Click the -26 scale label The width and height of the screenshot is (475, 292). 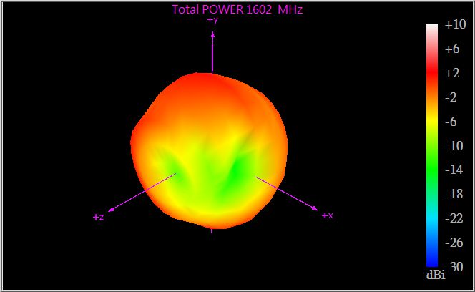click(454, 243)
